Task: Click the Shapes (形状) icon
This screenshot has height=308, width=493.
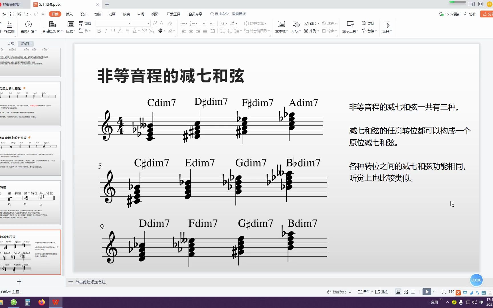Action: [x=296, y=24]
